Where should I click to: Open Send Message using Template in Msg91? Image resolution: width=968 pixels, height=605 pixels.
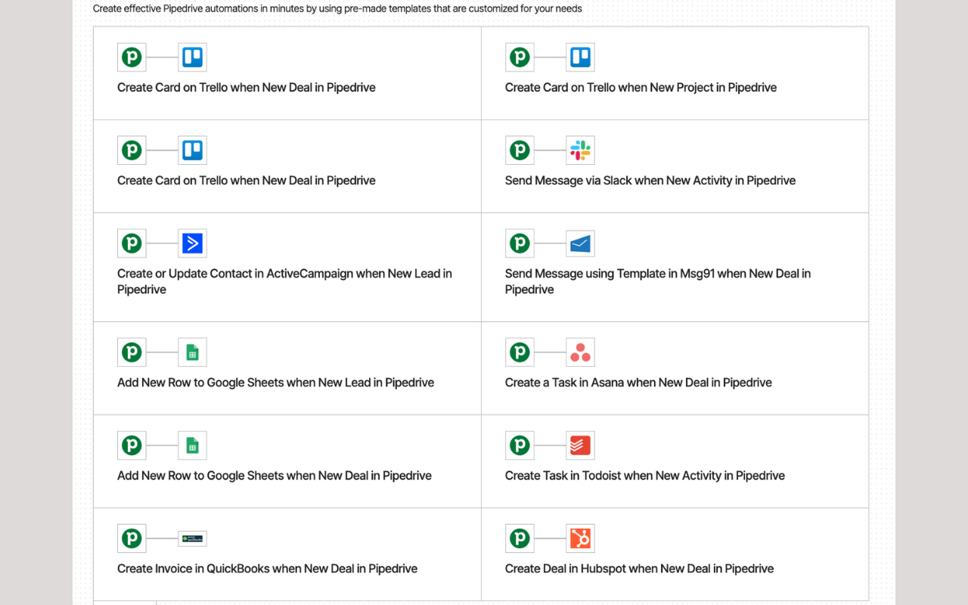pos(675,268)
